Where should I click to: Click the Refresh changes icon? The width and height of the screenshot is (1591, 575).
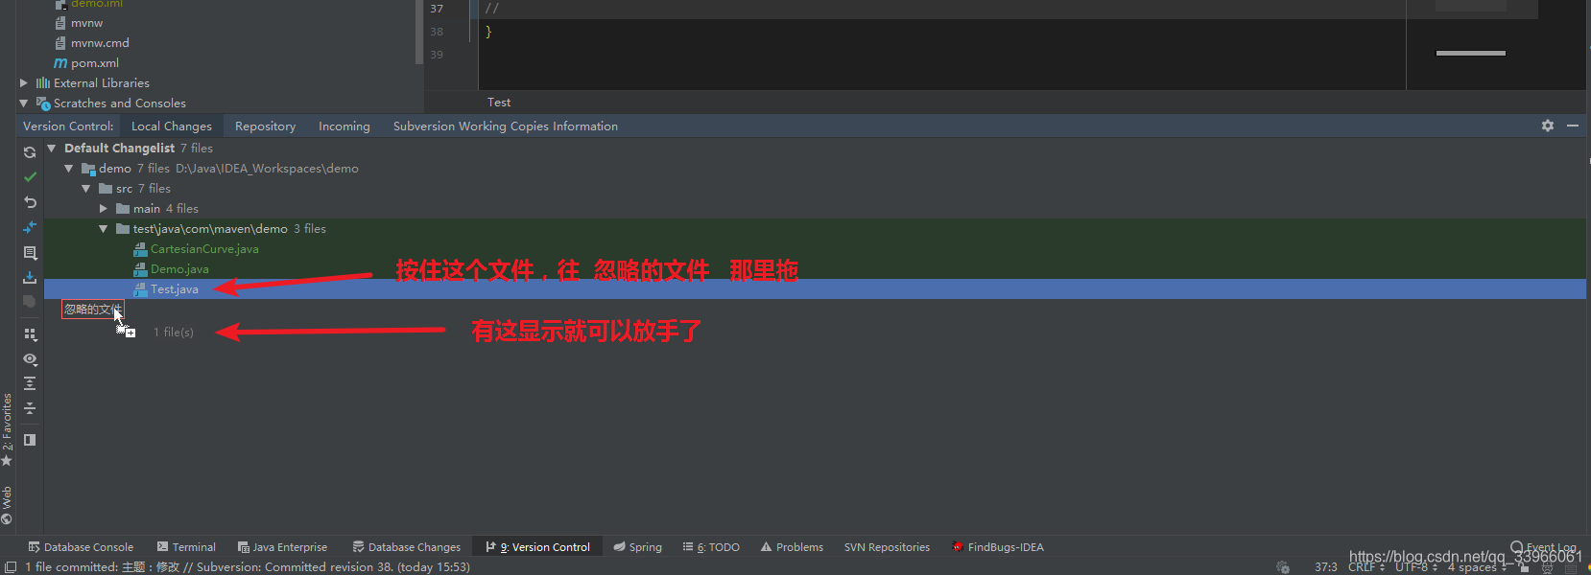(30, 152)
